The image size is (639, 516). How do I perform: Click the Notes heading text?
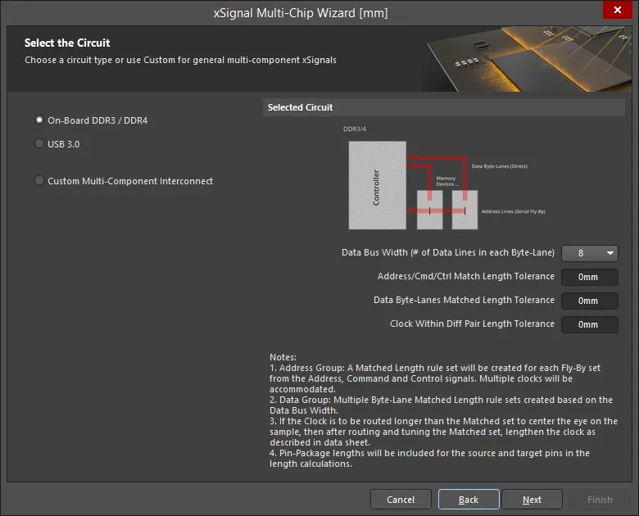tap(283, 357)
